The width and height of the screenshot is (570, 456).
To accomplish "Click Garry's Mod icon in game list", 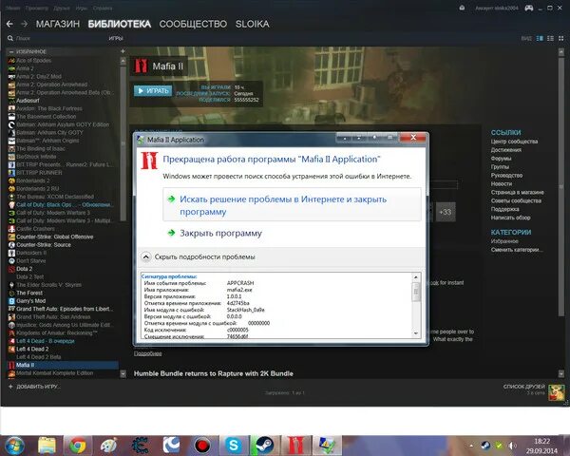I will [11, 301].
